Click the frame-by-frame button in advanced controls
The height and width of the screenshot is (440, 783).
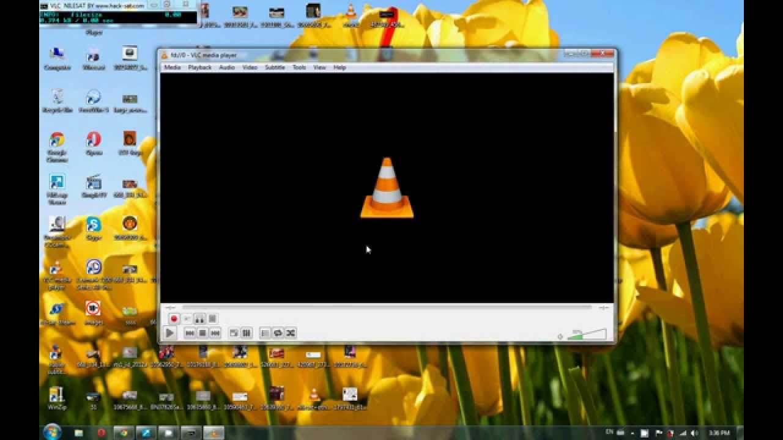click(x=212, y=319)
